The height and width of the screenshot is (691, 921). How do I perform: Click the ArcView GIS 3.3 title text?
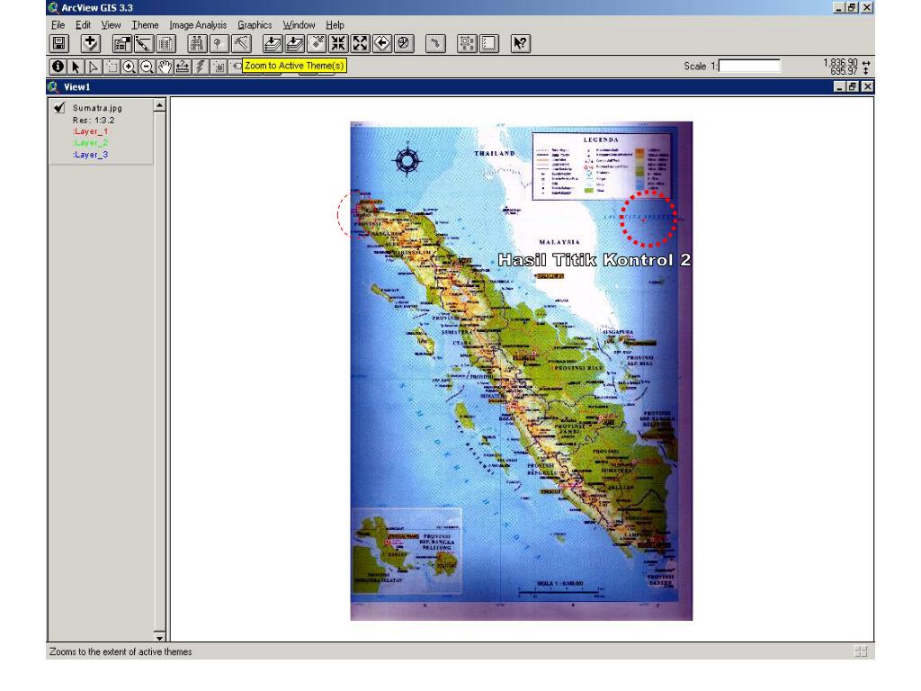(97, 7)
